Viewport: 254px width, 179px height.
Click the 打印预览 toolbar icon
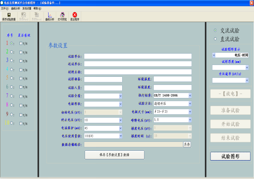point(62,16)
